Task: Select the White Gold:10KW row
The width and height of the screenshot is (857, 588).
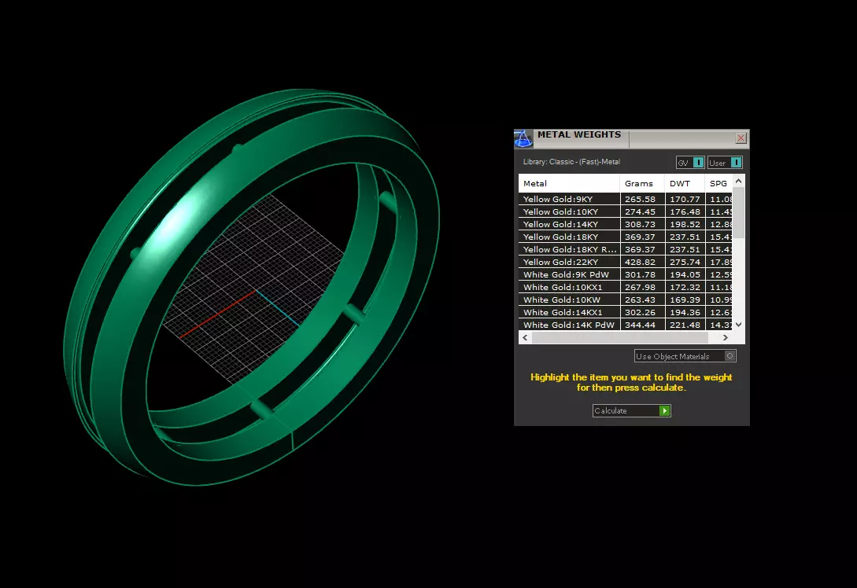Action: click(626, 300)
